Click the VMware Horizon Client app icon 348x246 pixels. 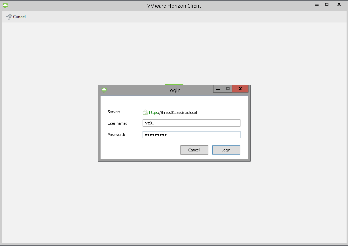(x=5, y=6)
